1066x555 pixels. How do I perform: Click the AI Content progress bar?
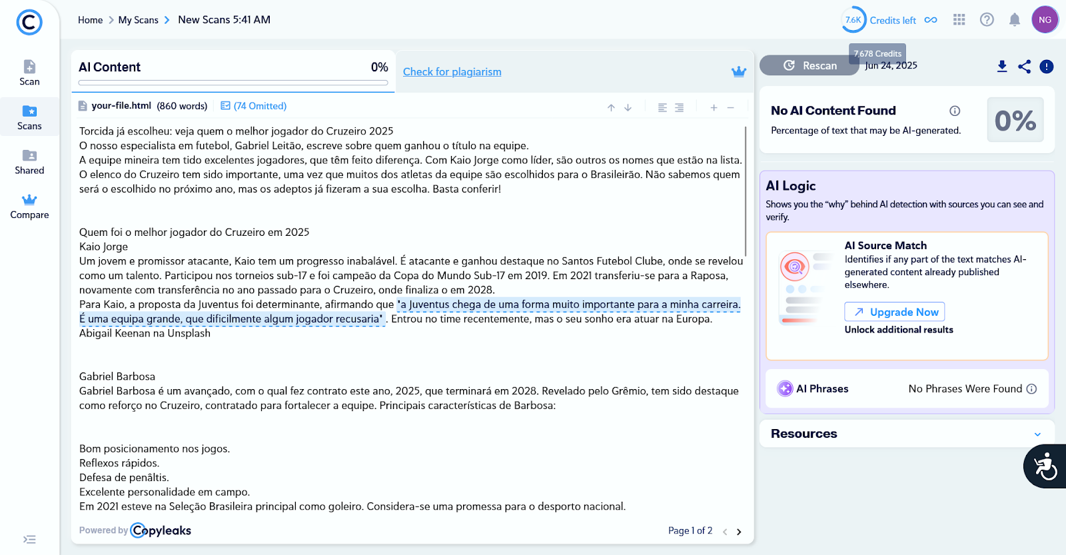pos(233,83)
